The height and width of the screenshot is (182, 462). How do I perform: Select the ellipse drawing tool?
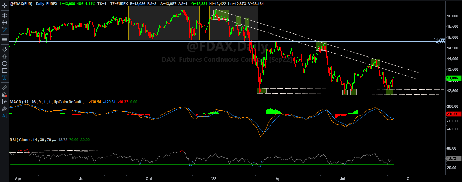pyautogui.click(x=5, y=64)
